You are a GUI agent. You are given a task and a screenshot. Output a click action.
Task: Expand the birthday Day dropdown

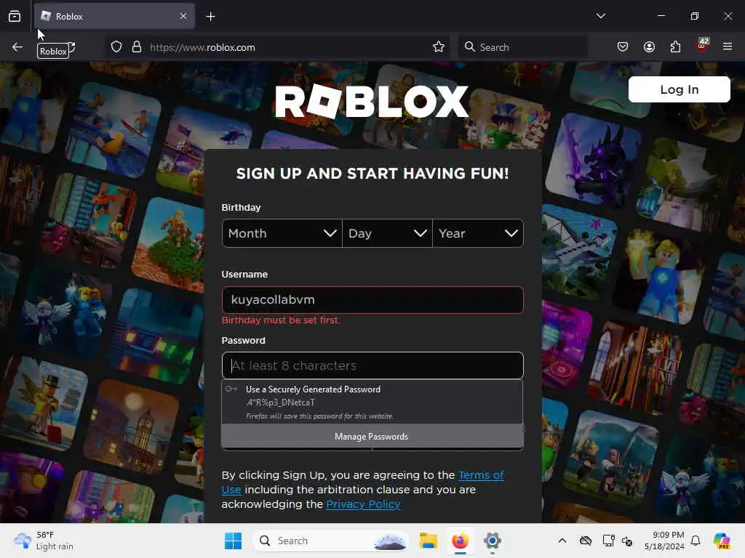(x=387, y=233)
